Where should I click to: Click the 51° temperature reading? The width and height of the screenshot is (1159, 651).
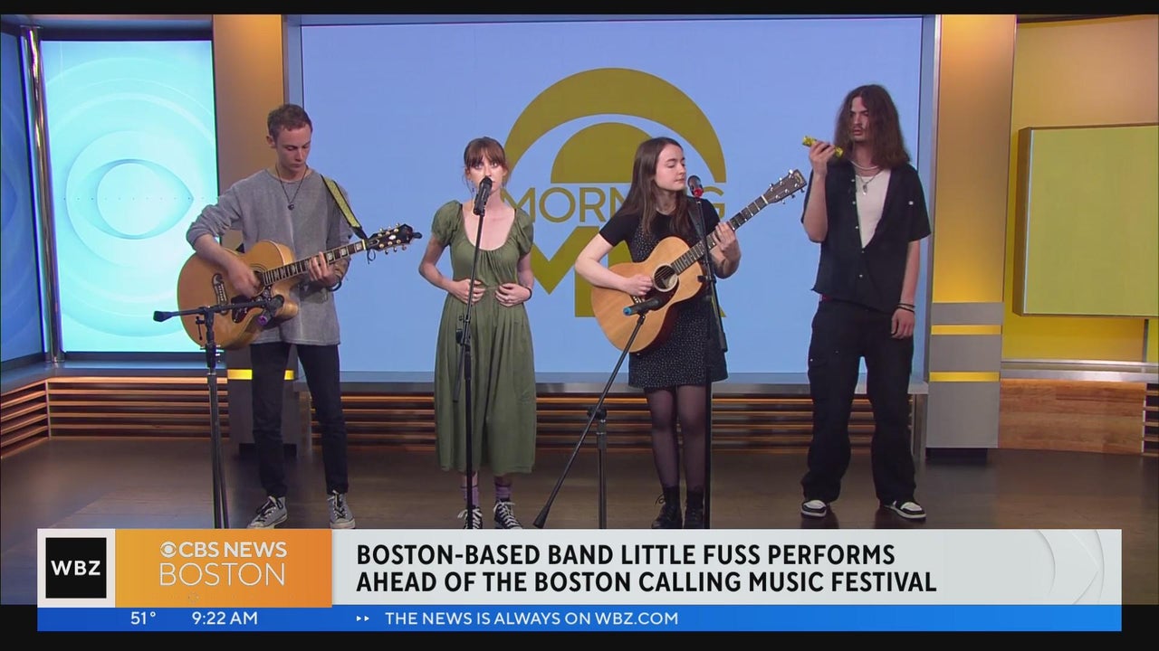tap(143, 618)
